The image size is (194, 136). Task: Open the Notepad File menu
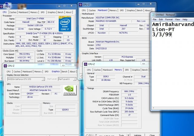[x=154, y=19]
